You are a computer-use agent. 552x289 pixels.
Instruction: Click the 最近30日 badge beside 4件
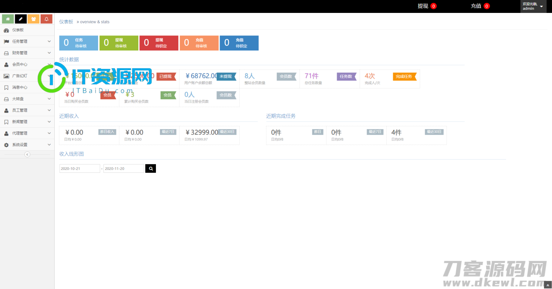coord(434,132)
